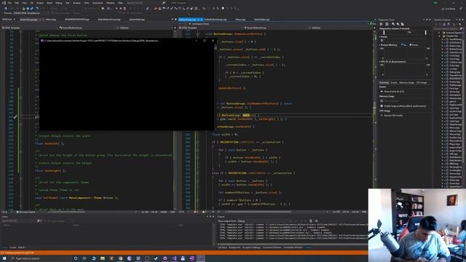Click the webcam overlay thumbnail

tap(417, 225)
